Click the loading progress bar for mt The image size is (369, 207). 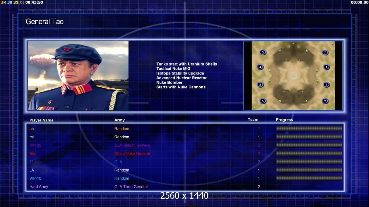point(309,137)
